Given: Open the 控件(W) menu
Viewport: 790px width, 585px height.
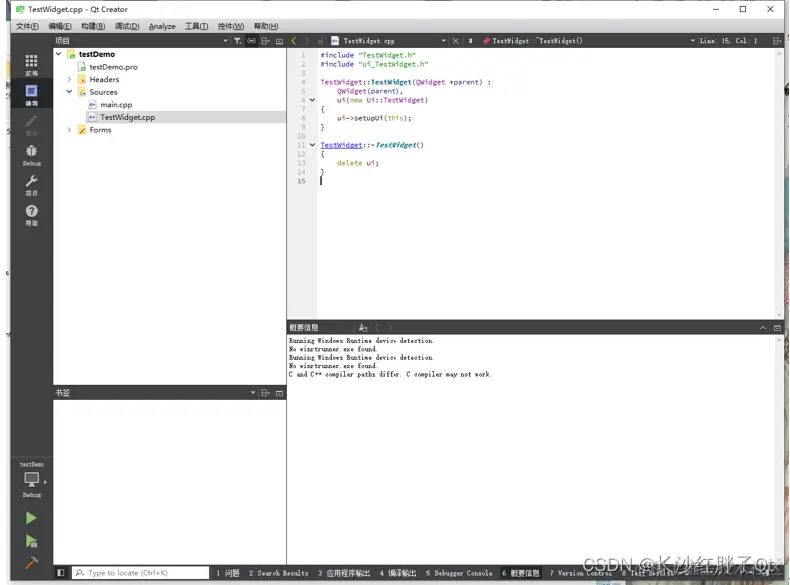Looking at the screenshot, I should coord(231,26).
